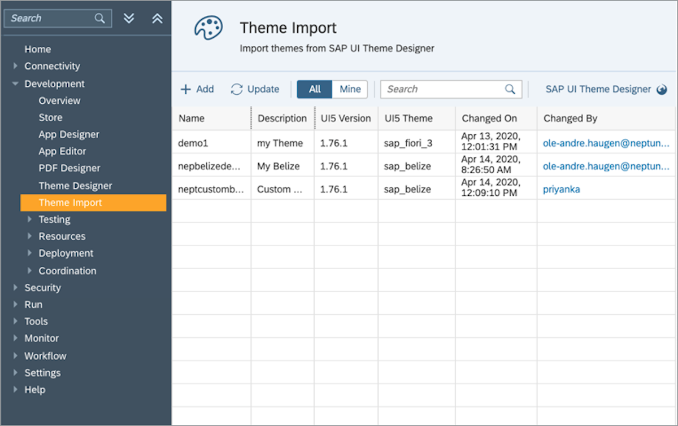Click the Update button
This screenshot has height=426, width=678.
click(x=255, y=89)
